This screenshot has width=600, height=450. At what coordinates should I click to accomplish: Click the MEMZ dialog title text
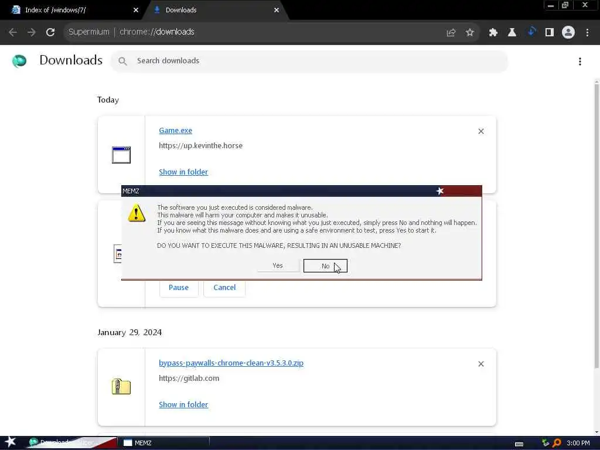[131, 191]
